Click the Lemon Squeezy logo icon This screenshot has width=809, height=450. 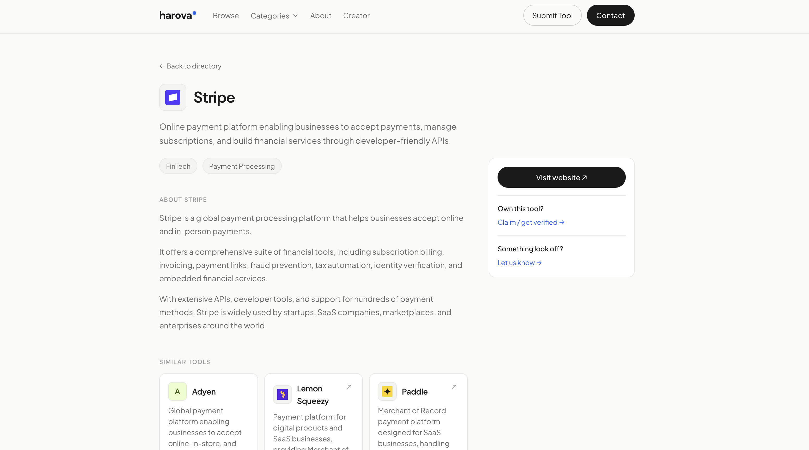pyautogui.click(x=282, y=395)
